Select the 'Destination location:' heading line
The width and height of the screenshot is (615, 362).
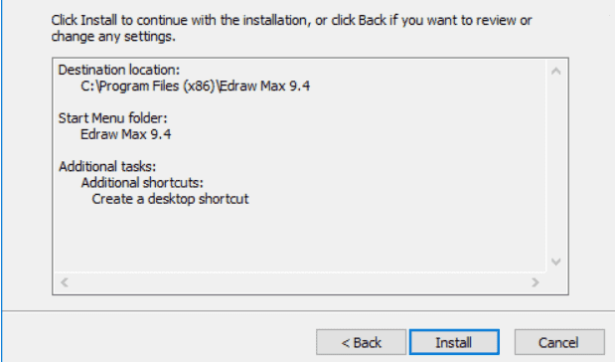(119, 70)
